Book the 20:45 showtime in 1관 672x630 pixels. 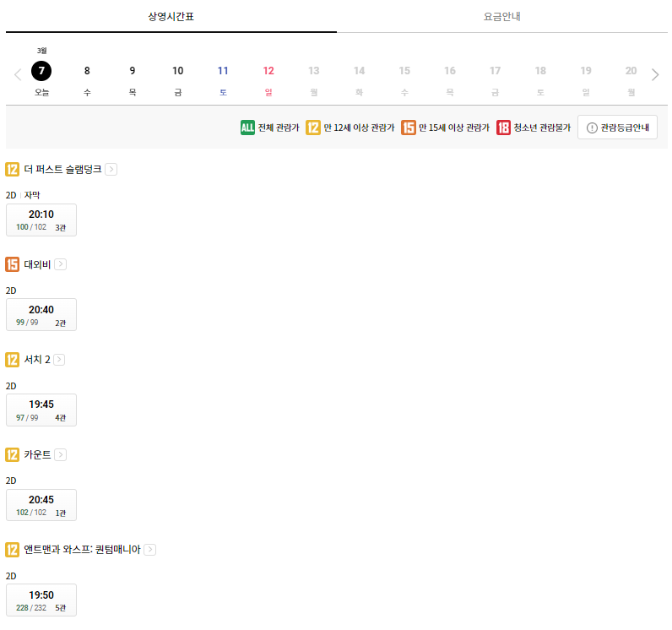click(41, 505)
